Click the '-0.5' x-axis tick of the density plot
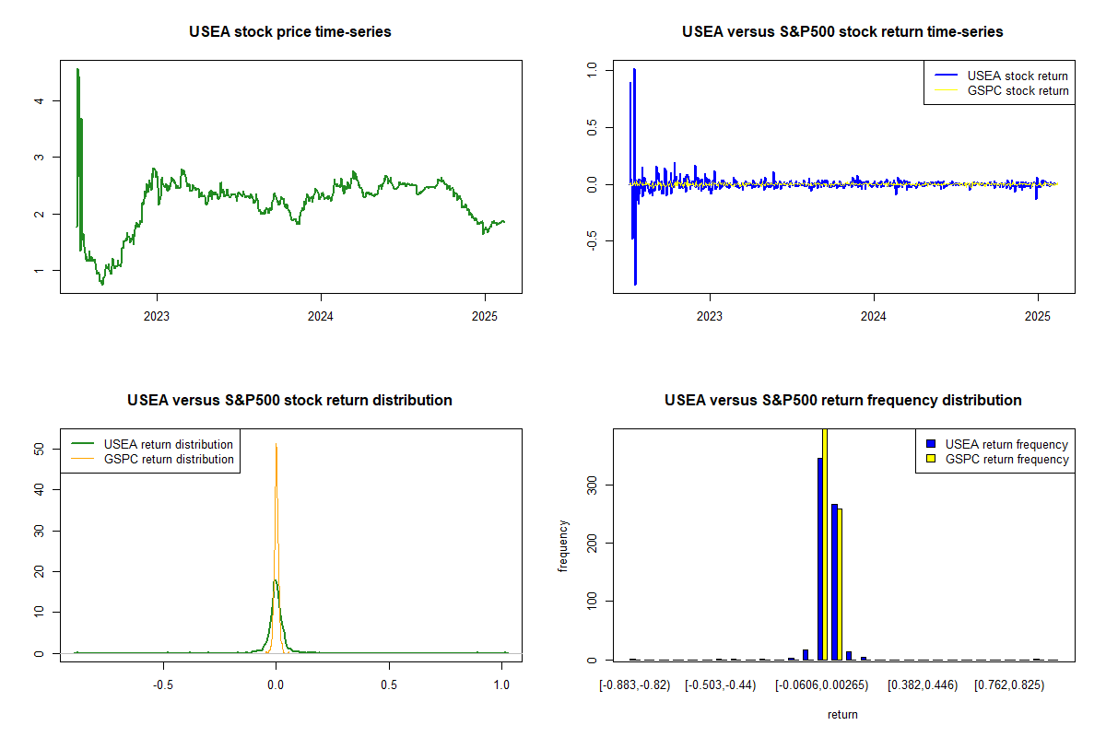 (x=162, y=684)
